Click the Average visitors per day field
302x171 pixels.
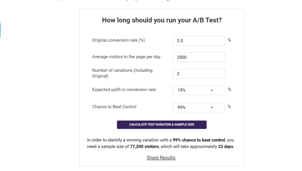coord(198,57)
